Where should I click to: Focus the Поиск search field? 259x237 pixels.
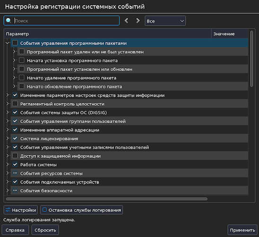(66, 21)
